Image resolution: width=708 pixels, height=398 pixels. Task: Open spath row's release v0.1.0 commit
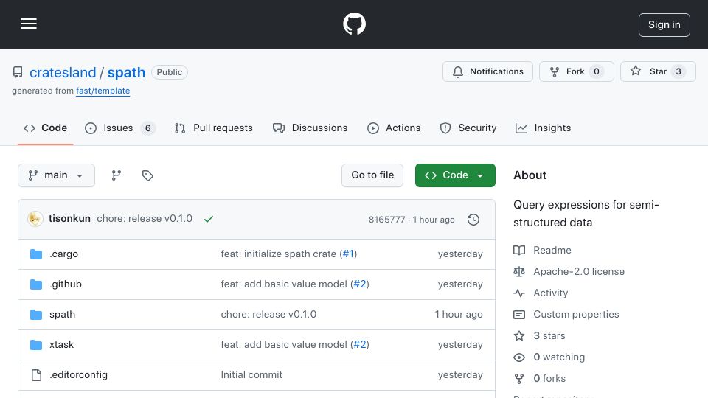click(268, 315)
